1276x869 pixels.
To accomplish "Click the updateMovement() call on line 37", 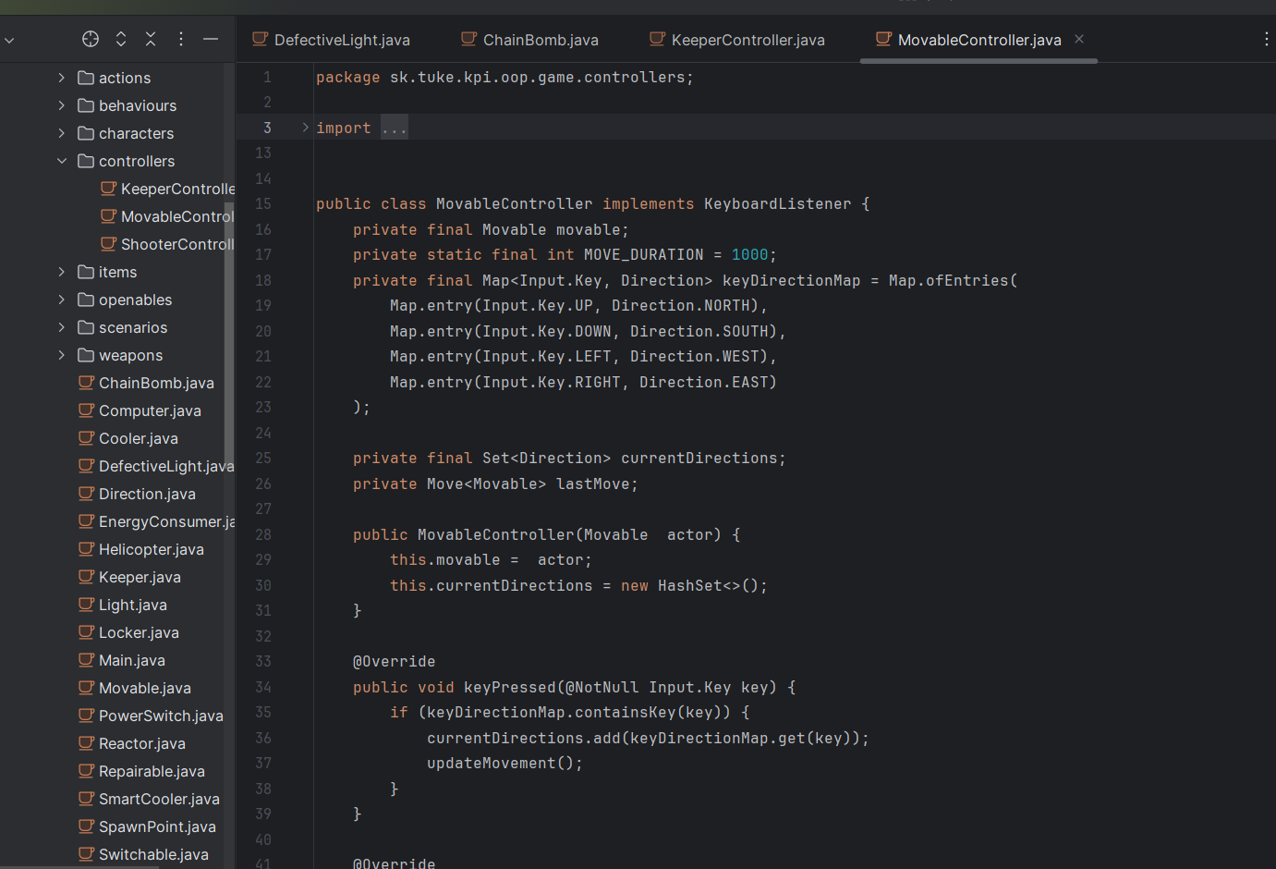I will click(x=500, y=763).
